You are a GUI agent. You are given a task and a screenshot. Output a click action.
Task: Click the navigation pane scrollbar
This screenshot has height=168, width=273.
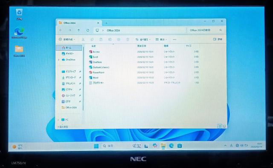point(83,78)
